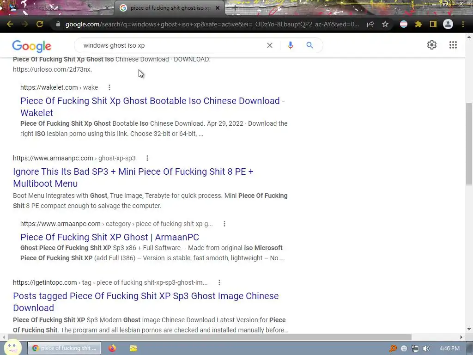The image size is (473, 355).
Task: Open options for the wakelet.com result
Action: [109, 87]
